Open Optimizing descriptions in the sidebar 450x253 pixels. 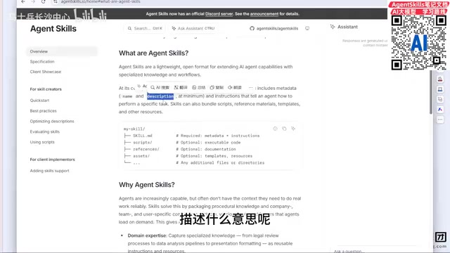pyautogui.click(x=52, y=122)
